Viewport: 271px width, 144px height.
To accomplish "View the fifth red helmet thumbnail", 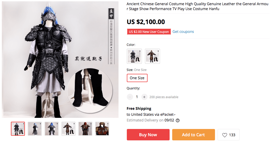I will (x=85, y=129).
